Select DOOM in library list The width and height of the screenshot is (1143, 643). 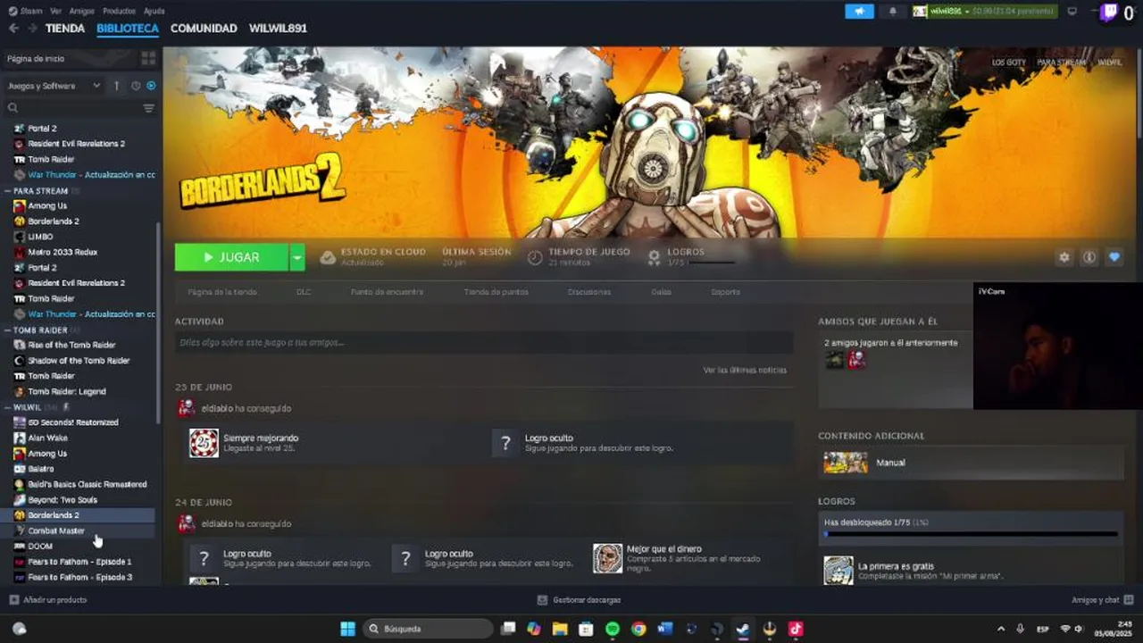tap(40, 547)
